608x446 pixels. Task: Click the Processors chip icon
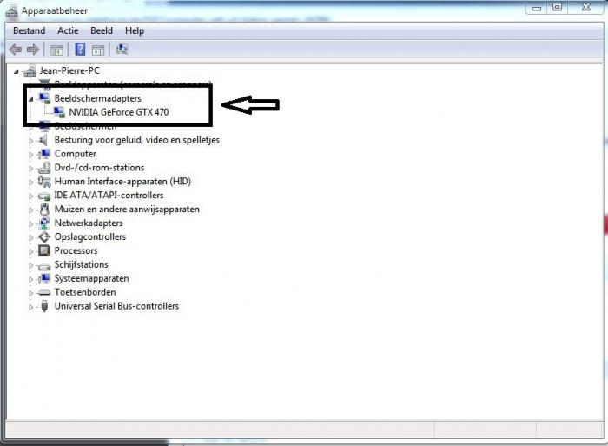click(44, 250)
